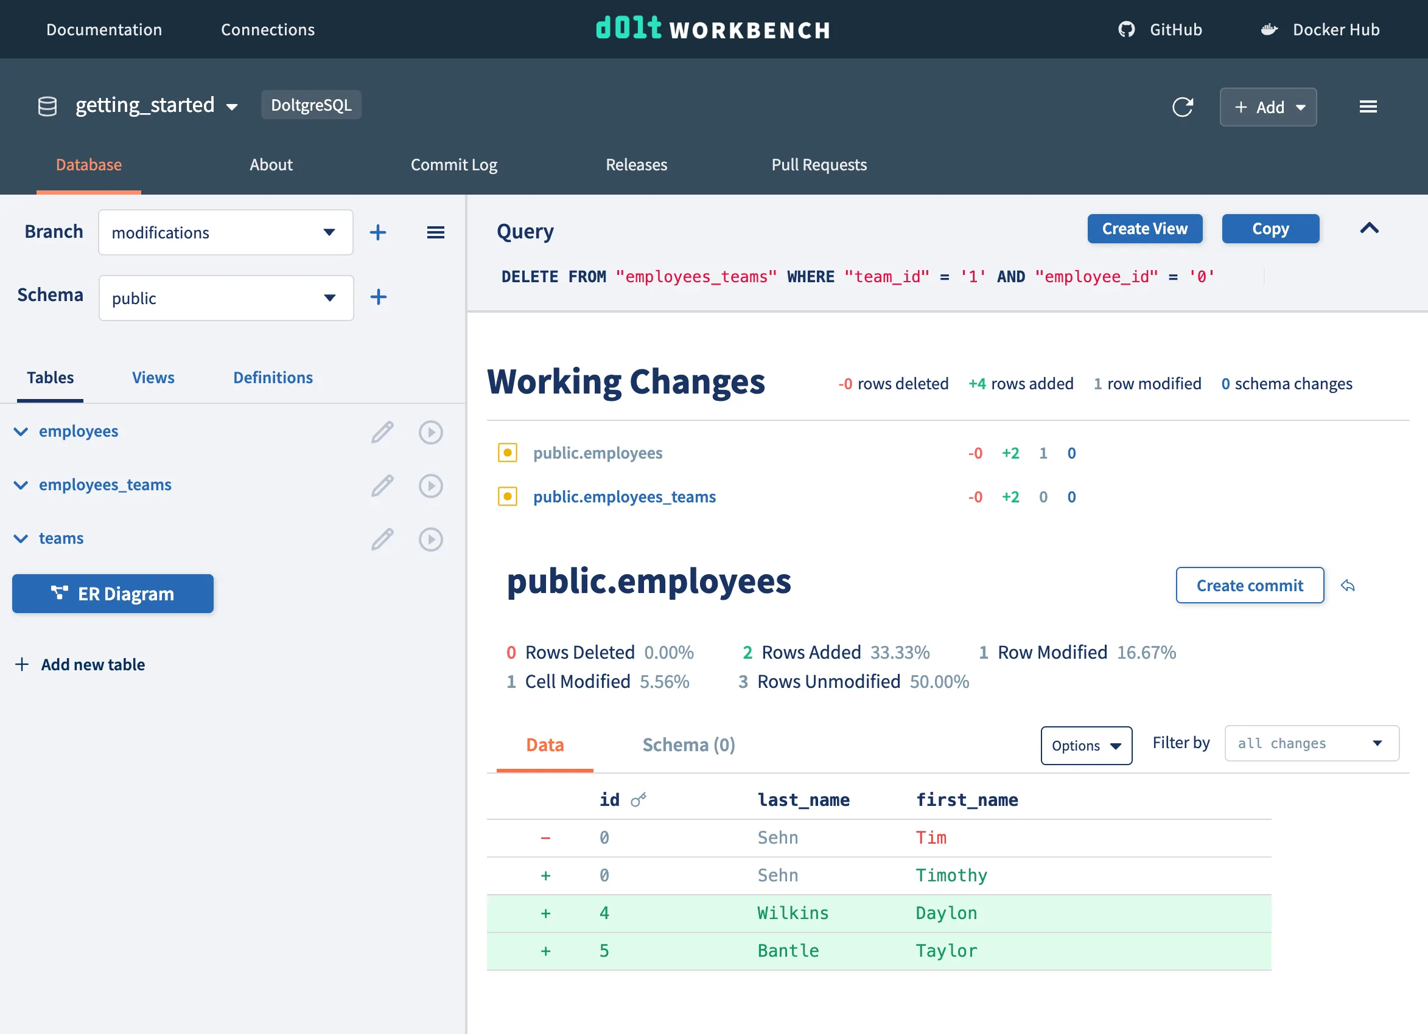Click the plus icon to create new schema
The height and width of the screenshot is (1034, 1428).
coord(378,297)
